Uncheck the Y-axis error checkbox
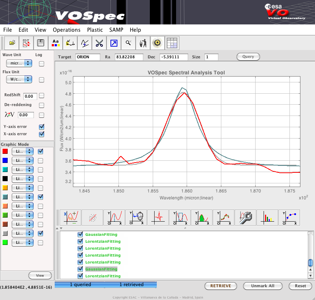The height and width of the screenshot is (300, 315). click(42, 127)
